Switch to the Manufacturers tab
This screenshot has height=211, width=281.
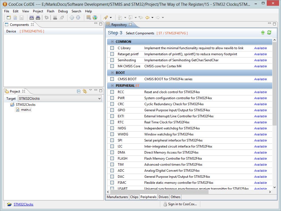(x=117, y=197)
